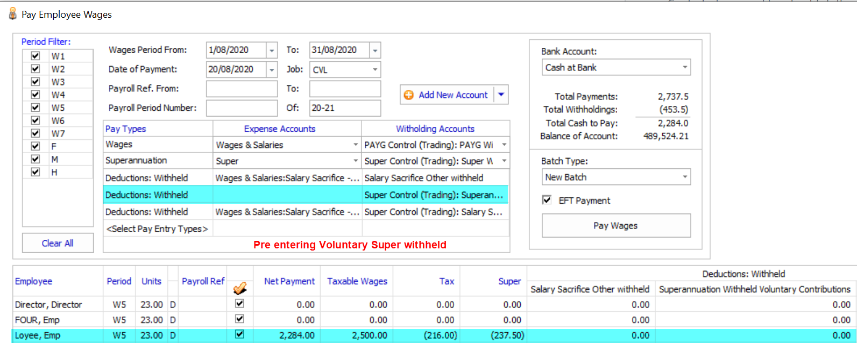Select the <Select Pay Entry Types> row
Viewport: 857px width, 343px height.
tap(157, 229)
